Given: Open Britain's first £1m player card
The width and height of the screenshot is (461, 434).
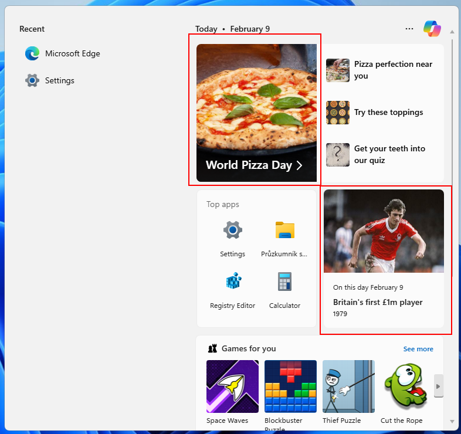Looking at the screenshot, I should coord(384,258).
